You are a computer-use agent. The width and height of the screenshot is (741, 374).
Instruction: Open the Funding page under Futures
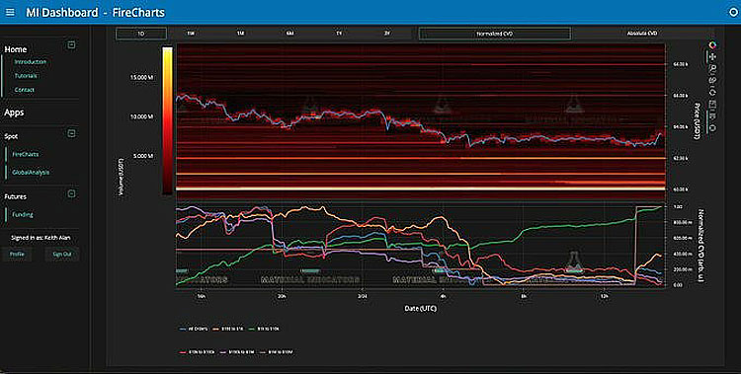[23, 214]
